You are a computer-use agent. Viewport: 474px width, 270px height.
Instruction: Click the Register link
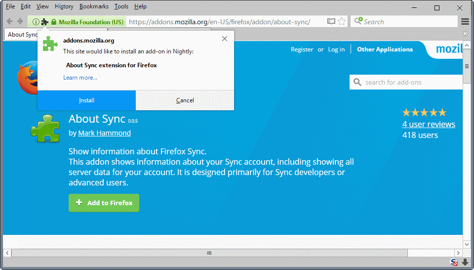tap(302, 49)
